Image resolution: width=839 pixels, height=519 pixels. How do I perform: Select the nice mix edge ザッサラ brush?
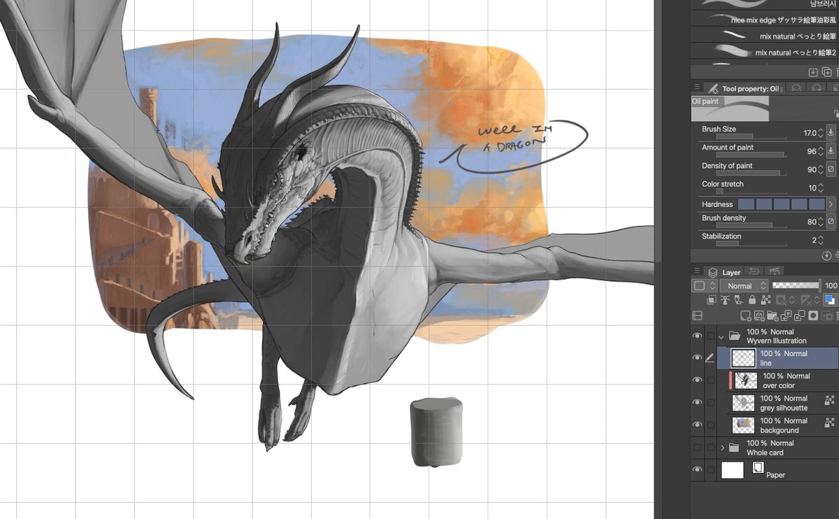763,20
